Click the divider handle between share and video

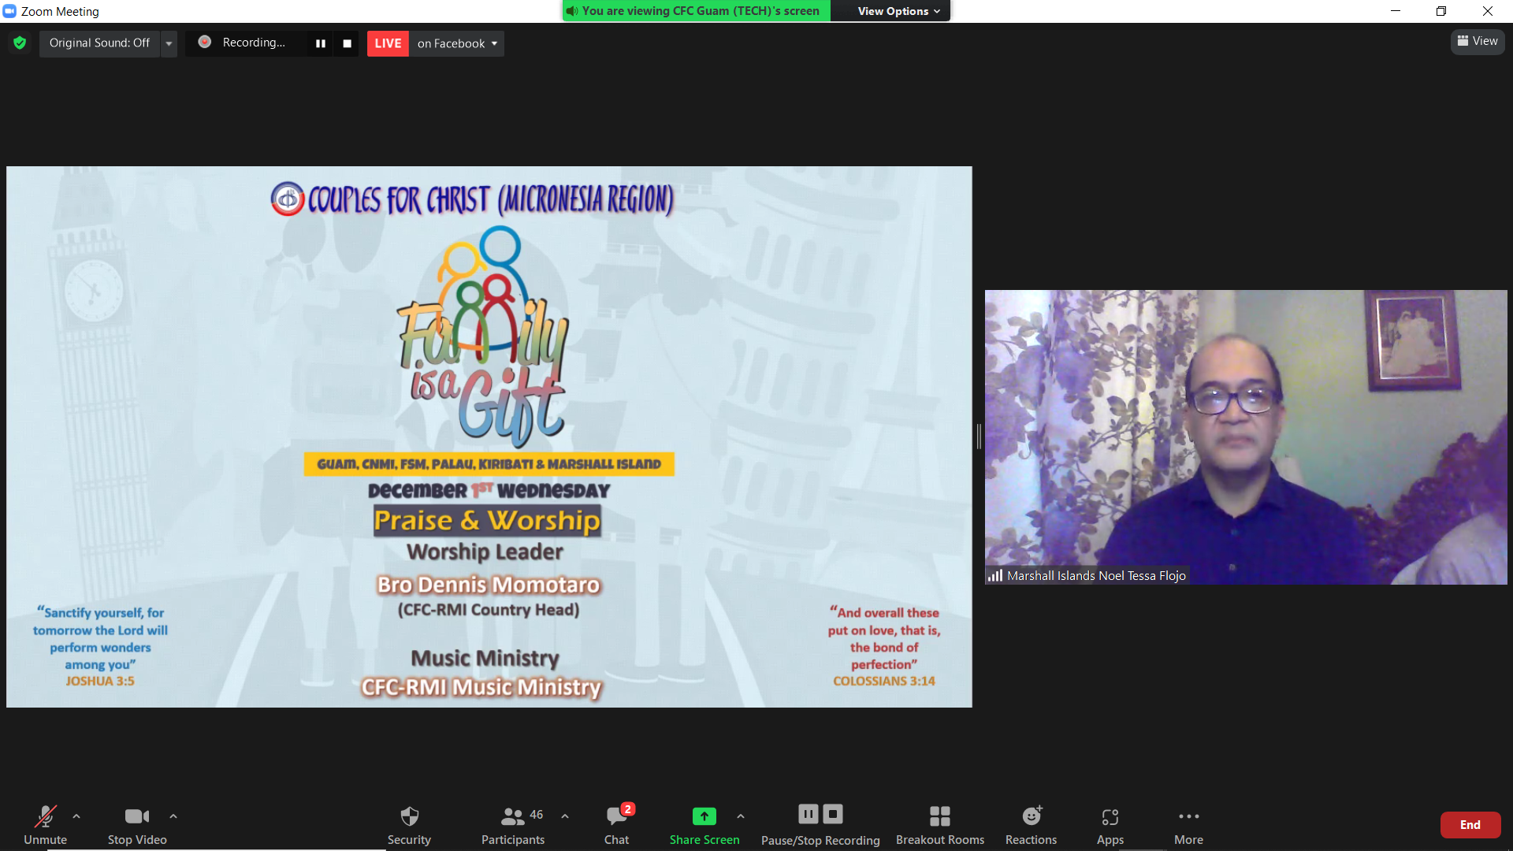pyautogui.click(x=979, y=436)
